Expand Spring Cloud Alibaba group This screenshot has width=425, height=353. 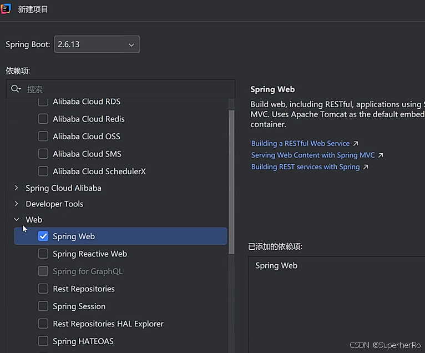point(17,188)
